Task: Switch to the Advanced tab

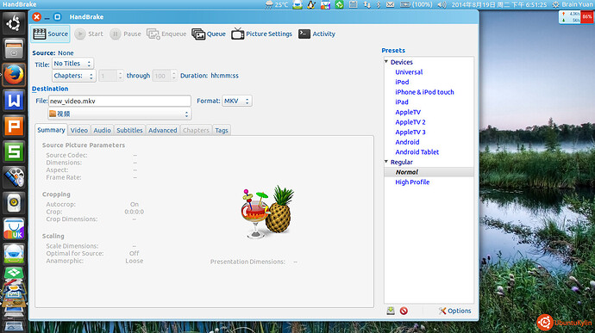Action: pos(162,130)
